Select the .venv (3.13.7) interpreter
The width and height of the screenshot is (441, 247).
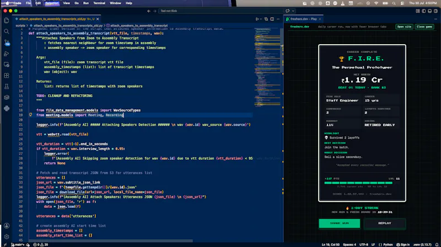point(423,244)
